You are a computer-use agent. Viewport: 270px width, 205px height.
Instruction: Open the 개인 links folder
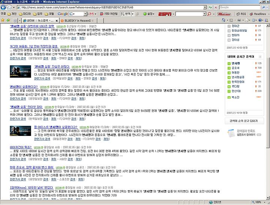pyautogui.click(x=12, y=14)
